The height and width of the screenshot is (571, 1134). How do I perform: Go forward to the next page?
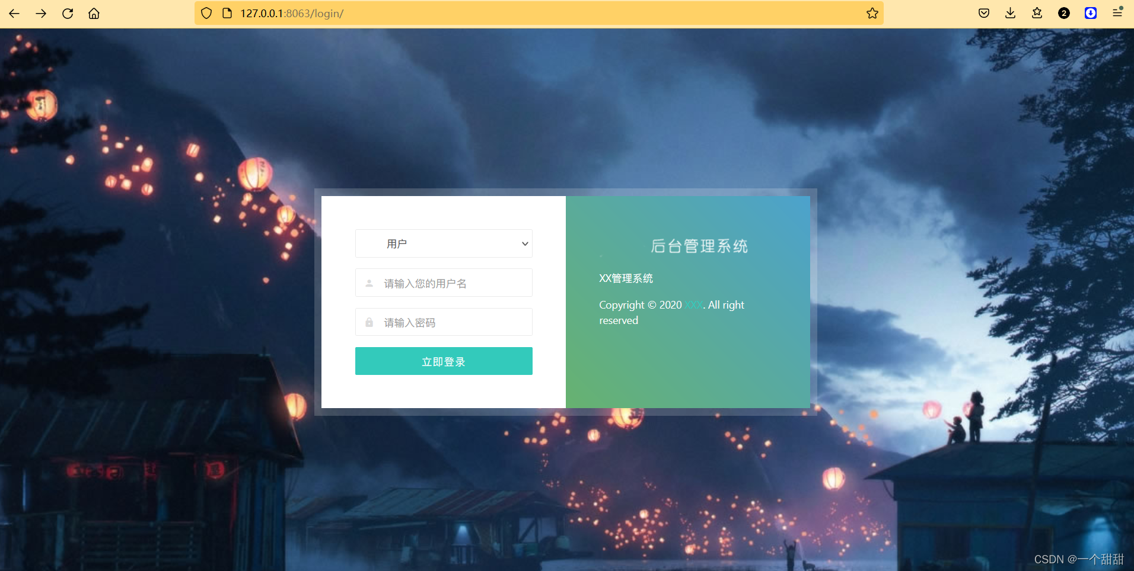pos(41,13)
